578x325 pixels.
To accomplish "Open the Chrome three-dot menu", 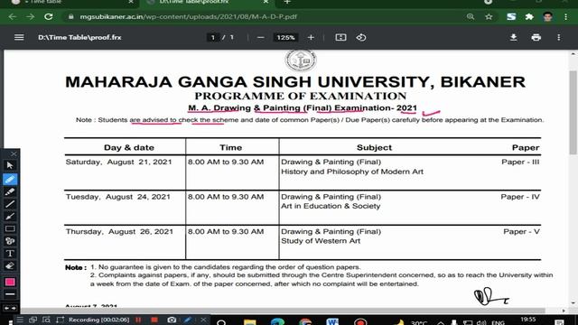I will point(566,17).
